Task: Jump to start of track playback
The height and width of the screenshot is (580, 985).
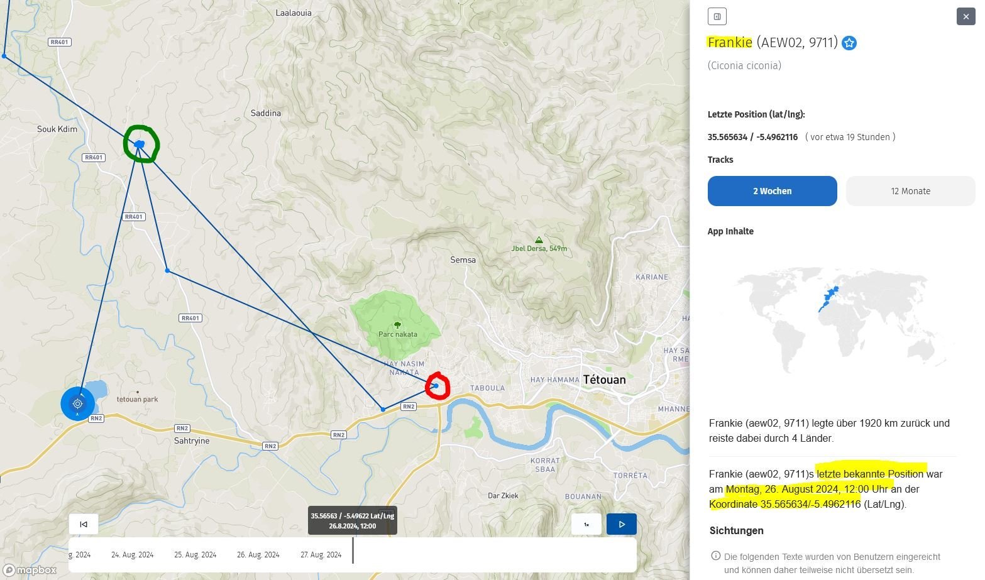Action: [x=84, y=524]
